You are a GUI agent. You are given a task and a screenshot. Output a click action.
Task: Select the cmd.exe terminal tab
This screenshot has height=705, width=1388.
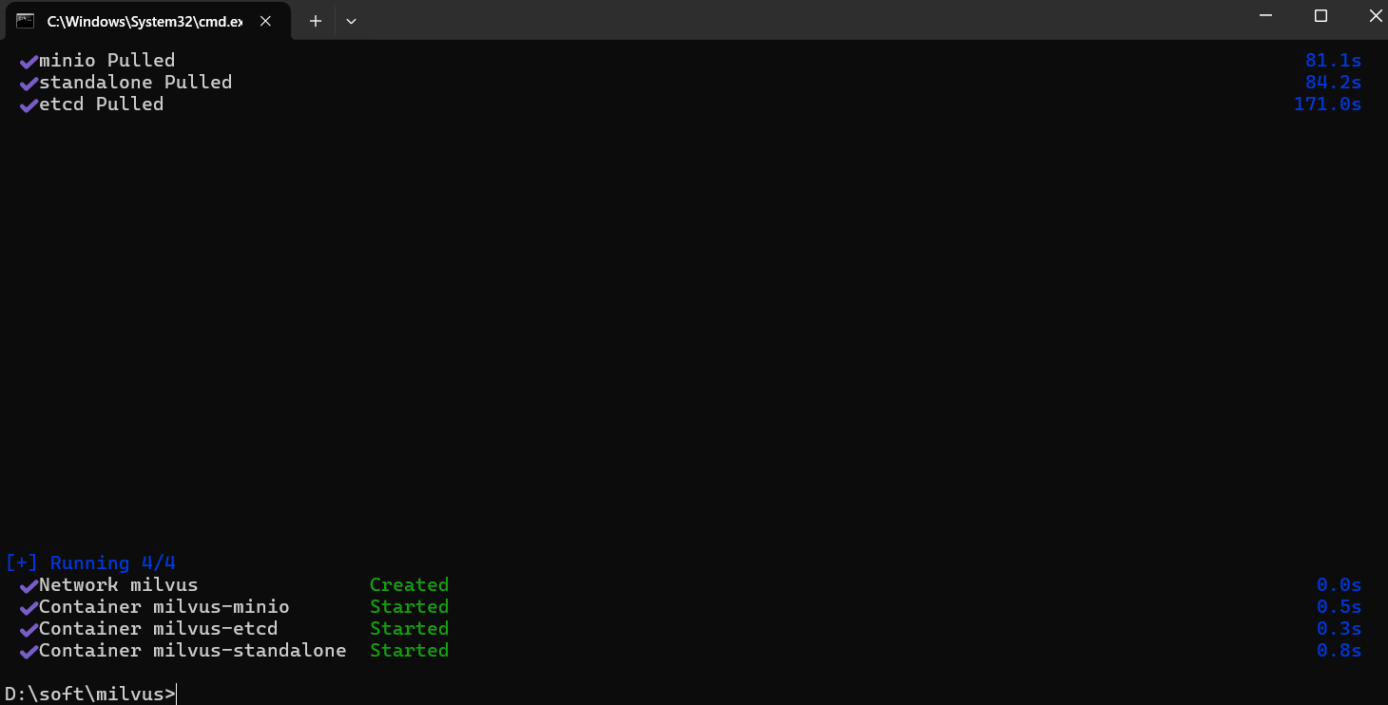[x=147, y=21]
